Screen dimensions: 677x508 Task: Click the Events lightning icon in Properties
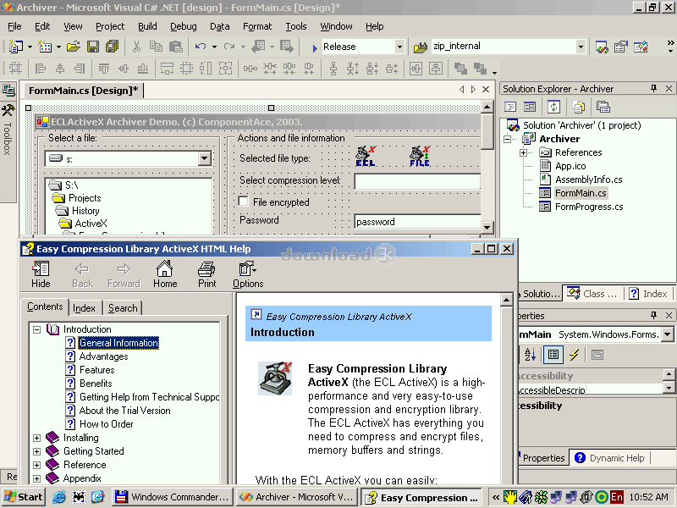(574, 355)
